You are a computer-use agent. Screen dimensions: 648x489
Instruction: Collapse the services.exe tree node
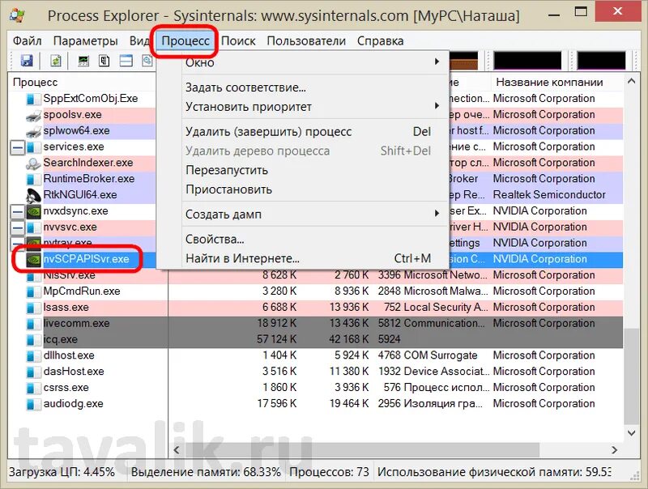click(x=17, y=147)
